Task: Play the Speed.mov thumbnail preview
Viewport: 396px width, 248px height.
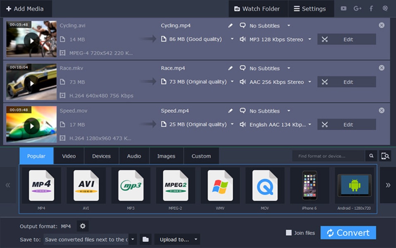Action: point(31,126)
